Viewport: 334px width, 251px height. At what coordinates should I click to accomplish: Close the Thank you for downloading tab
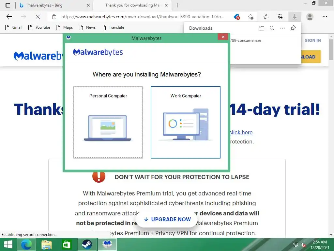click(166, 5)
